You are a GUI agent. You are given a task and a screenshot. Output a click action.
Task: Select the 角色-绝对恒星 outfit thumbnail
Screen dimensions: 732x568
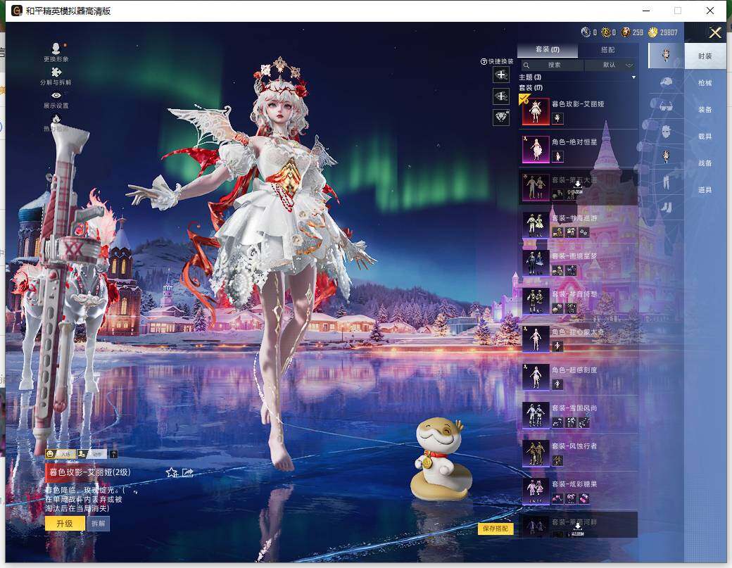[x=536, y=149]
